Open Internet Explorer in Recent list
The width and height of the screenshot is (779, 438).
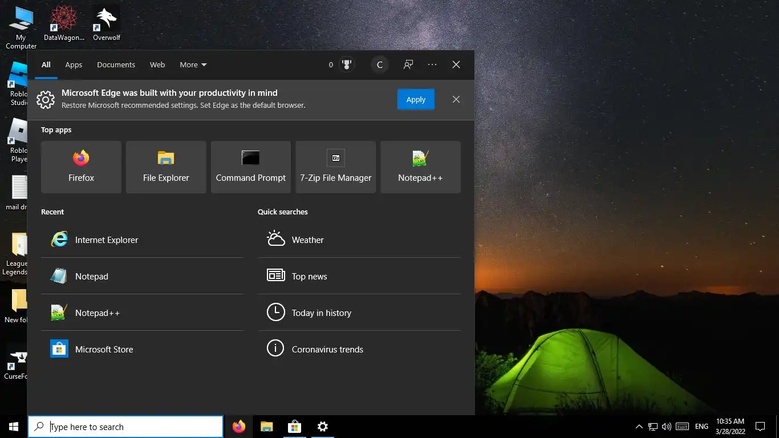pyautogui.click(x=142, y=240)
